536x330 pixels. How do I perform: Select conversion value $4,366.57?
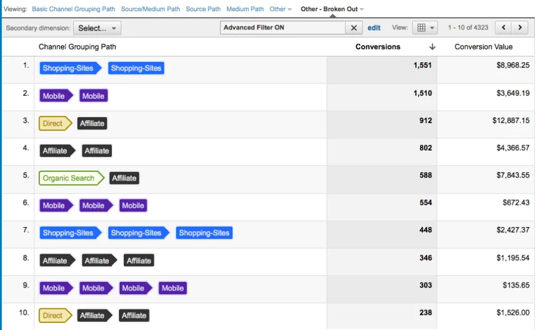pos(513,148)
